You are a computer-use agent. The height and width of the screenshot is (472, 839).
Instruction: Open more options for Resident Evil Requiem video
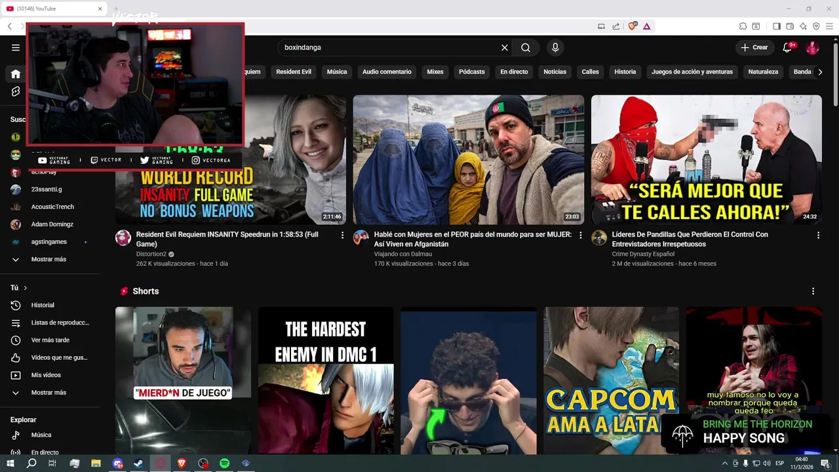[342, 235]
